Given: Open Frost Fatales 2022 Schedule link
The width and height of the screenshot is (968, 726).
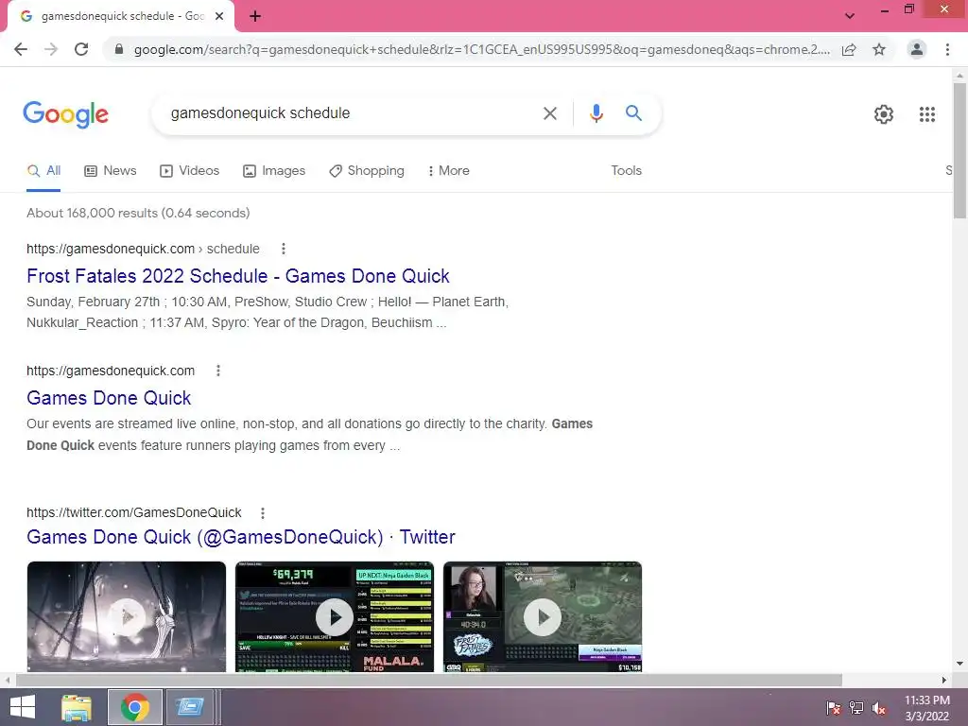Looking at the screenshot, I should click(237, 276).
